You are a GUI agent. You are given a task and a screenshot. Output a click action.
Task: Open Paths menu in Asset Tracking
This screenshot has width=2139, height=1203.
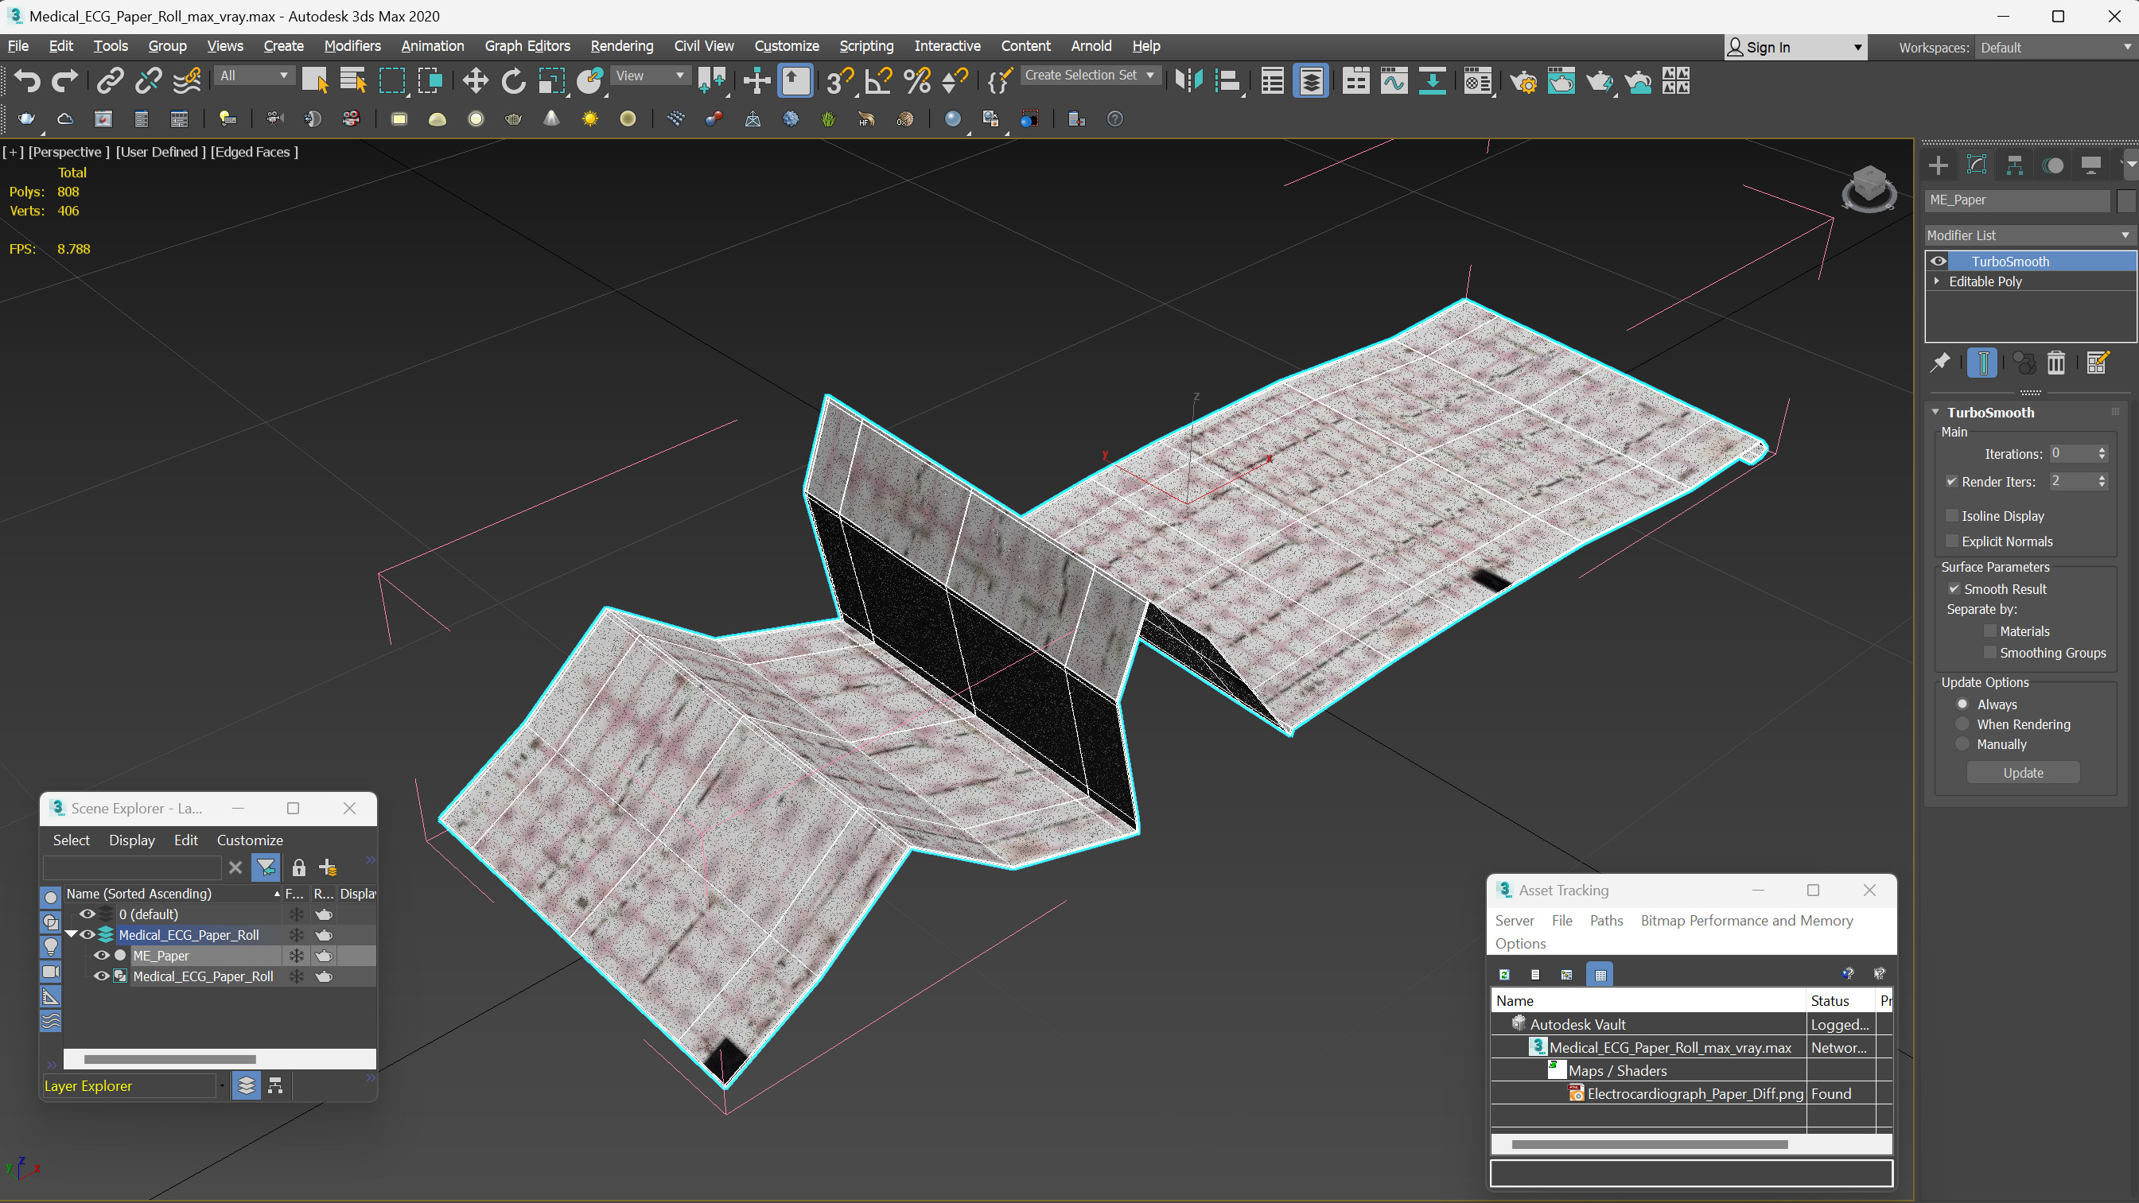click(1606, 920)
